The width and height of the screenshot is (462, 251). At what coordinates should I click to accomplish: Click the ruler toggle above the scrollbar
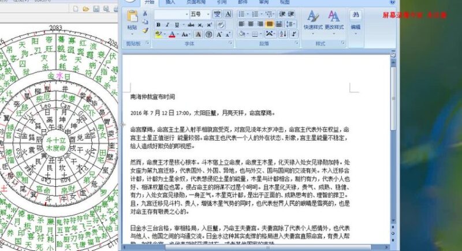point(393,55)
